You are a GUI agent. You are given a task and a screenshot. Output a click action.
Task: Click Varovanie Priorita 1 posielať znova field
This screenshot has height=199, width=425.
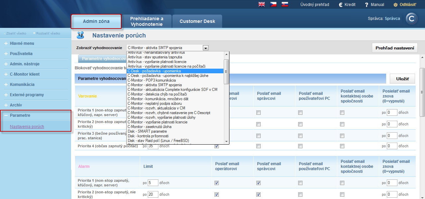click(x=392, y=112)
